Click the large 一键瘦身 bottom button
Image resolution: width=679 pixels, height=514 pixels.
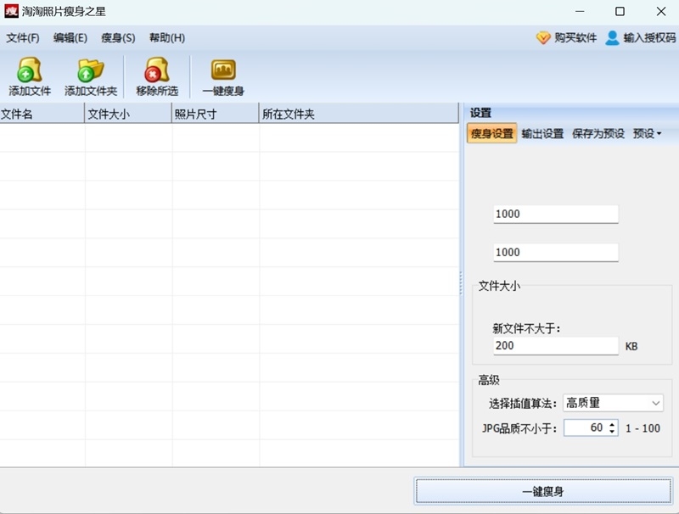coord(543,491)
